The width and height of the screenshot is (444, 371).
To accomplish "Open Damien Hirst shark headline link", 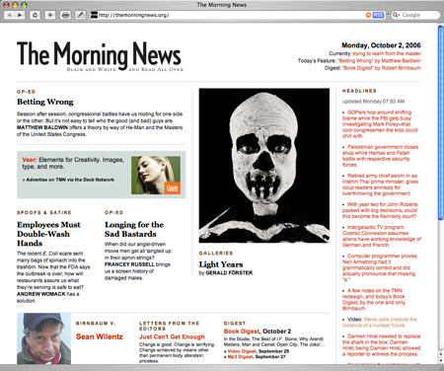I will (382, 345).
